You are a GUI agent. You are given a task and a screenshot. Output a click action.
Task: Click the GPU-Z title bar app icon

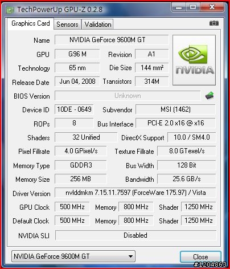click(x=10, y=10)
